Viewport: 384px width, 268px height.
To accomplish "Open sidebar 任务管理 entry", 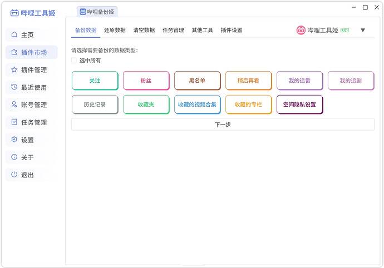I will 31,122.
